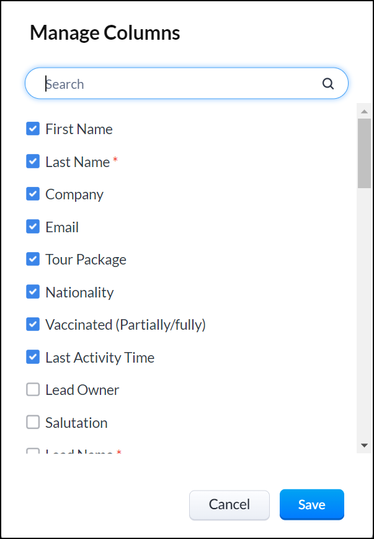Click below the thumb on the scrollbar track
The image size is (374, 539).
click(364, 310)
